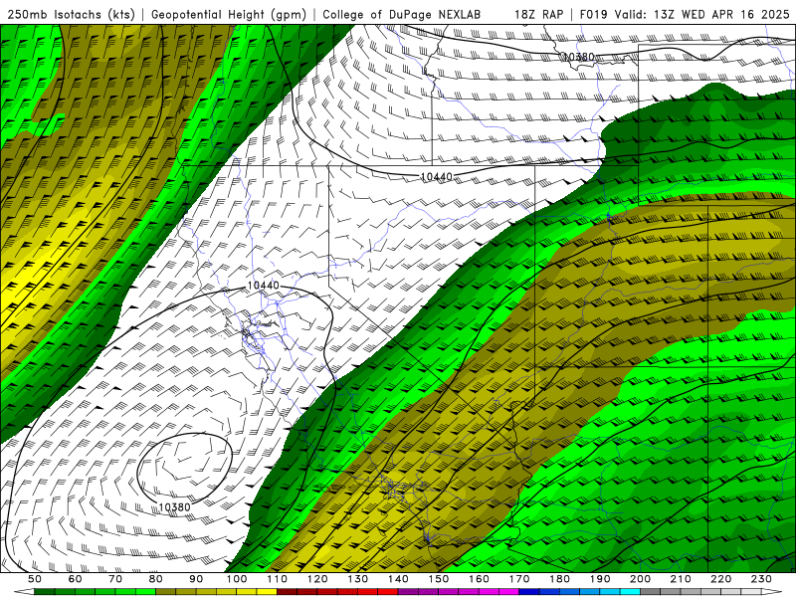Viewport: 796px width, 597px height.
Task: Click the 60 value on the color scale
Action: (76, 579)
